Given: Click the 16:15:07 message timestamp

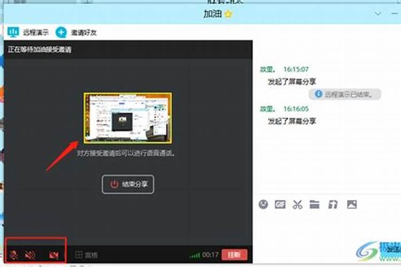Looking at the screenshot, I should (296, 69).
